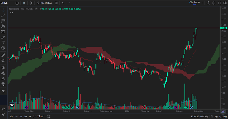Toggle the magnet mode
This screenshot has width=228, height=119.
(3, 68)
